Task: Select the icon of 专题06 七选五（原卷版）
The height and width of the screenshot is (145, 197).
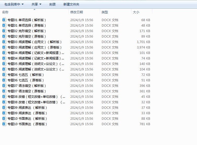Action: click(x=4, y=80)
